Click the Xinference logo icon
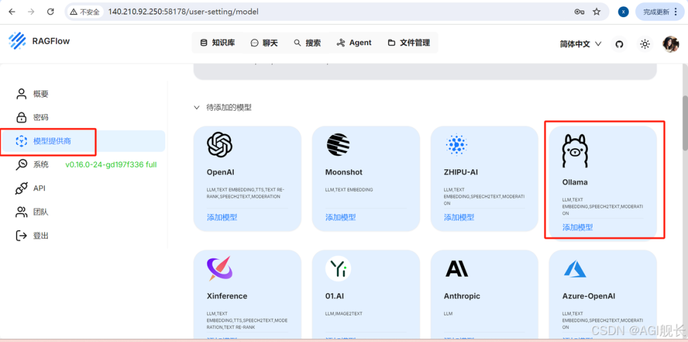Image resolution: width=688 pixels, height=342 pixels. click(219, 268)
